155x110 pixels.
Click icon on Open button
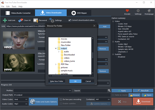(145, 95)
